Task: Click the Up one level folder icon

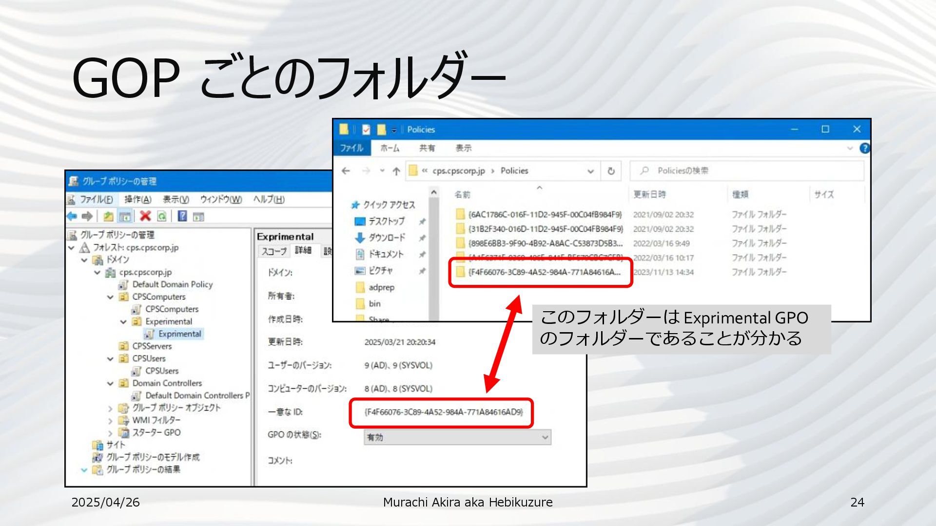Action: [108, 216]
